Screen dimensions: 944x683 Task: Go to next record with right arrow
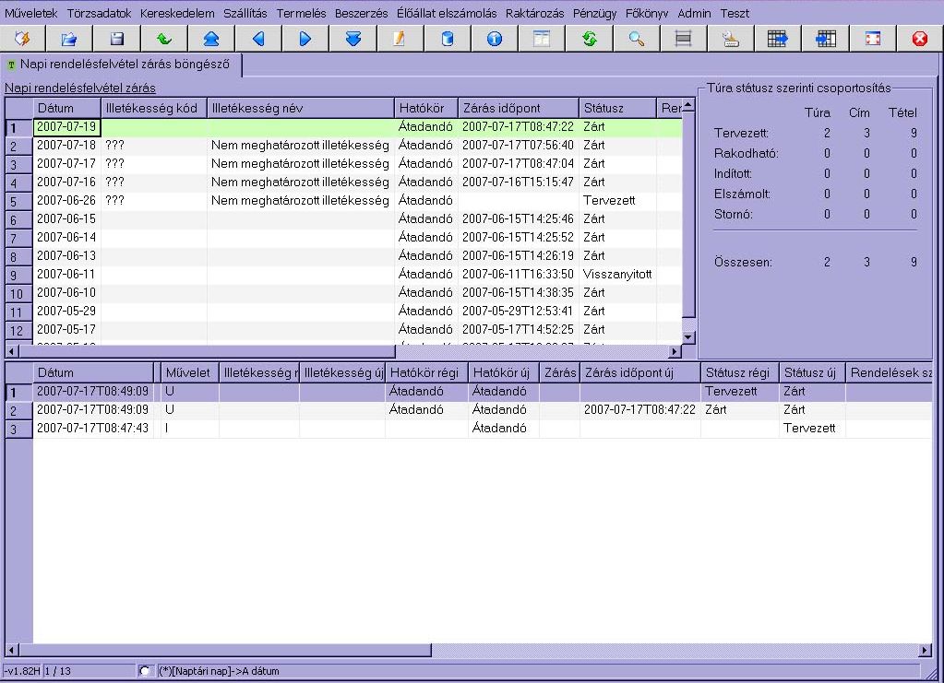305,39
